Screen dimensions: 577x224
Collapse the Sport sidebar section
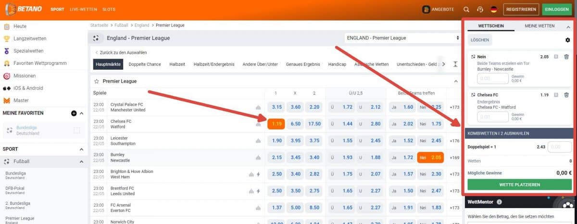pyautogui.click(x=81, y=149)
